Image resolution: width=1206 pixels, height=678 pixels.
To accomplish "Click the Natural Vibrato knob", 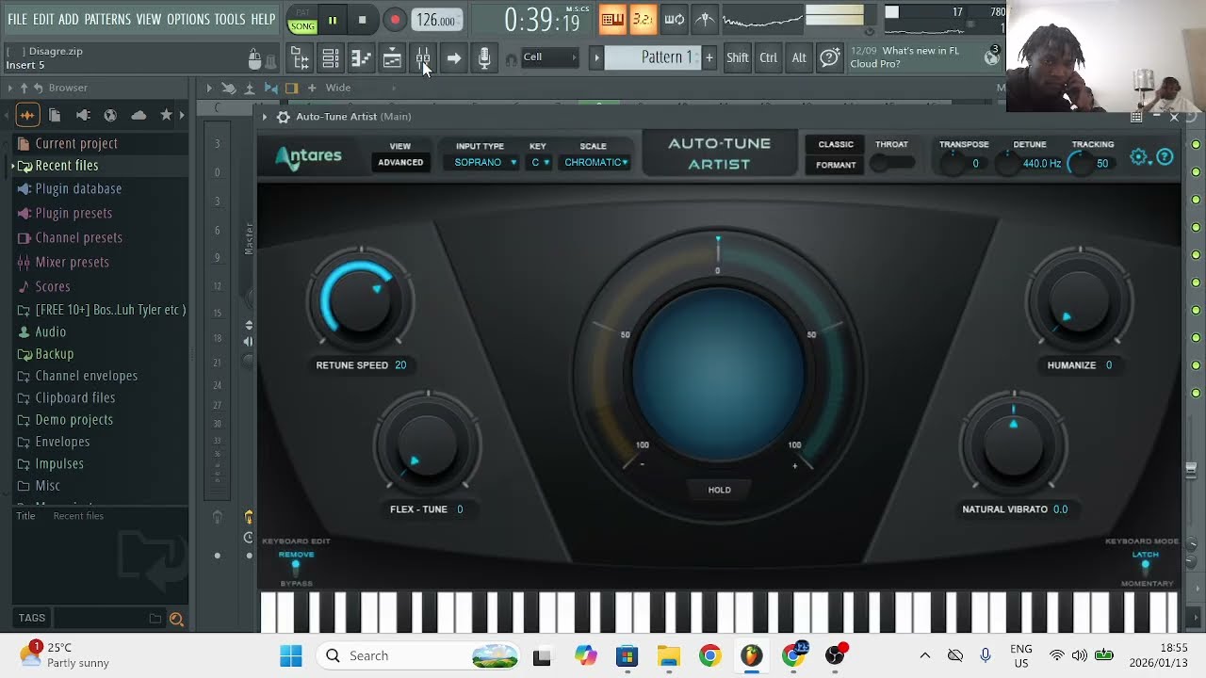I will pos(1014,445).
